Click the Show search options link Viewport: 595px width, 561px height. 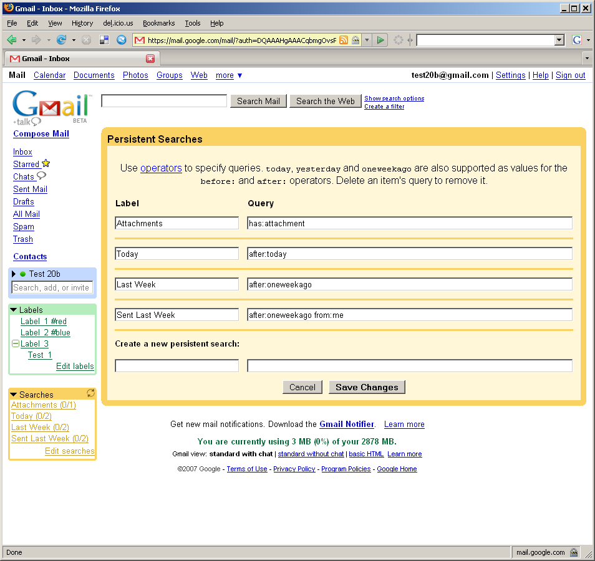(x=394, y=98)
